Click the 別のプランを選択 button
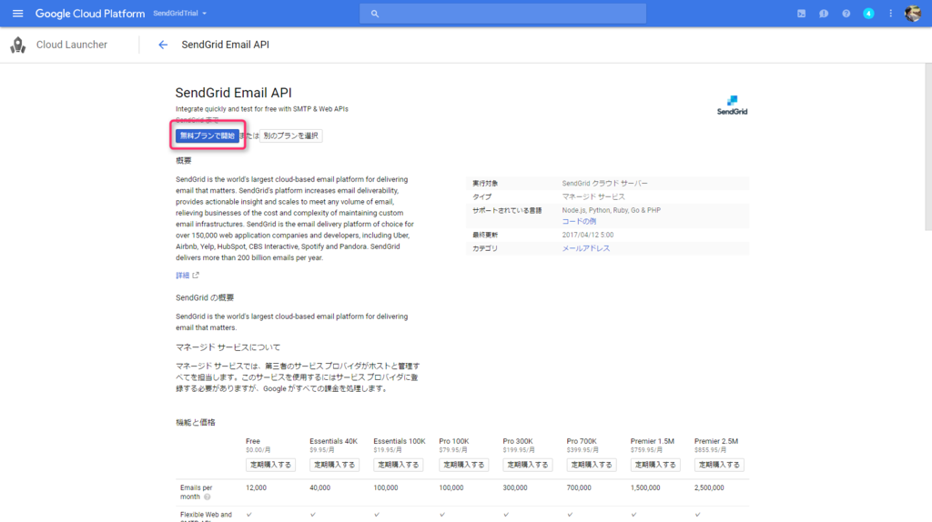 (291, 136)
